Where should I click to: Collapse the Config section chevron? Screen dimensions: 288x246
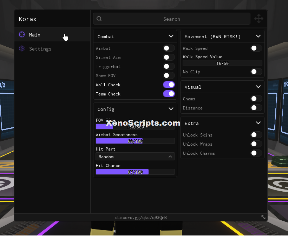[x=171, y=109]
